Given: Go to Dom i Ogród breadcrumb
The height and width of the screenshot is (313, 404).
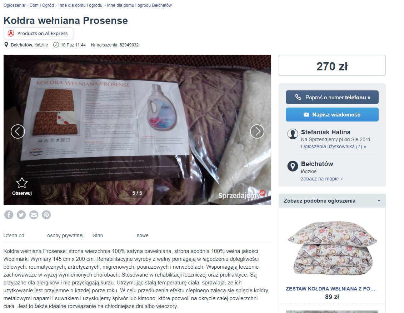Looking at the screenshot, I should click(x=42, y=5).
